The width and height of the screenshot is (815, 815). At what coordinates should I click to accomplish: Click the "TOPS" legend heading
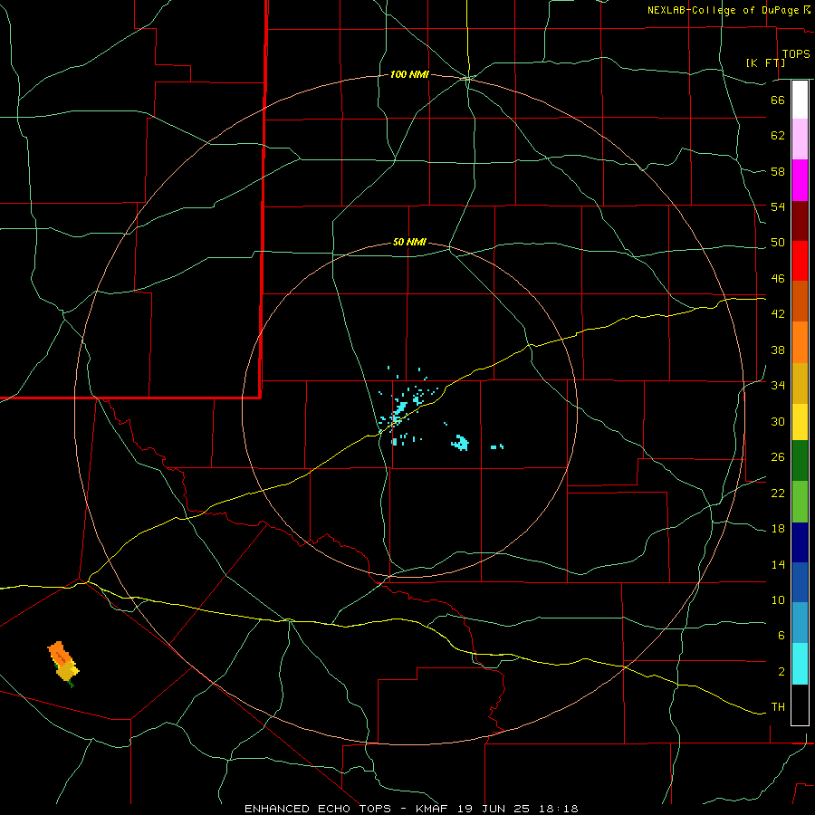click(796, 53)
